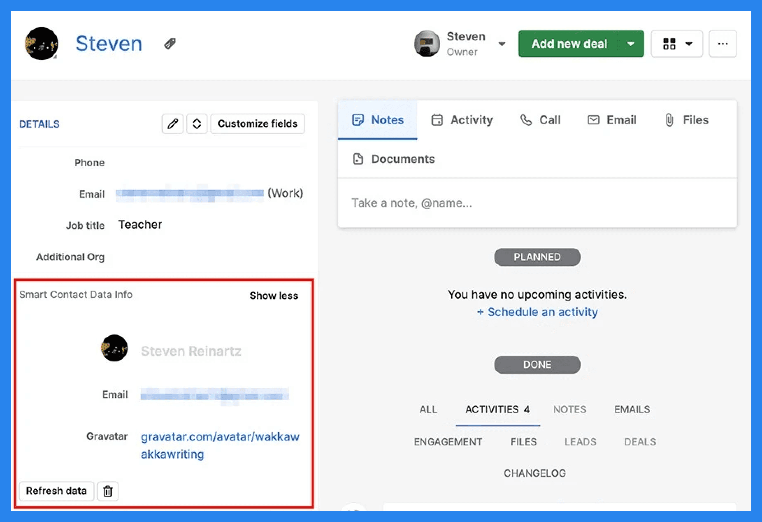Click the Take a note input field
Image resolution: width=762 pixels, height=522 pixels.
pyautogui.click(x=537, y=203)
